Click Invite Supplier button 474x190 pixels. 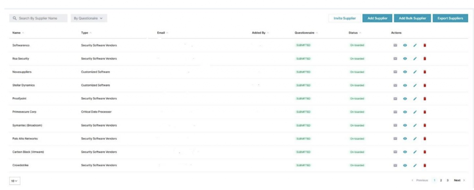coord(344,18)
